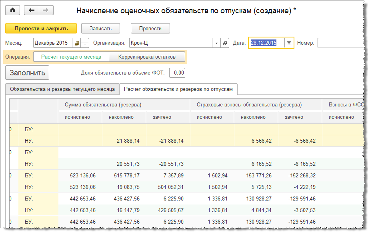The height and width of the screenshot is (232, 368).
Task: Open the month picker calendar icon
Action: pos(76,43)
